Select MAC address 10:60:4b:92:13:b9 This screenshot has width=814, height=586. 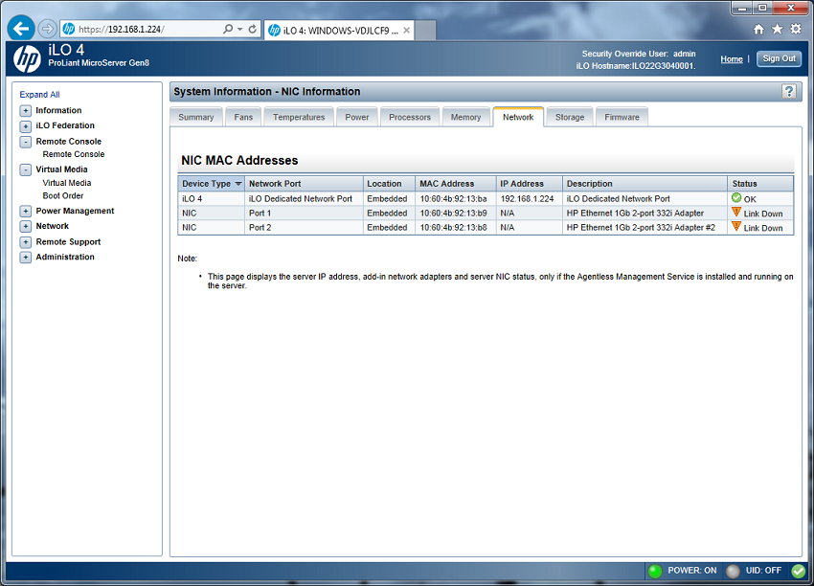point(453,214)
